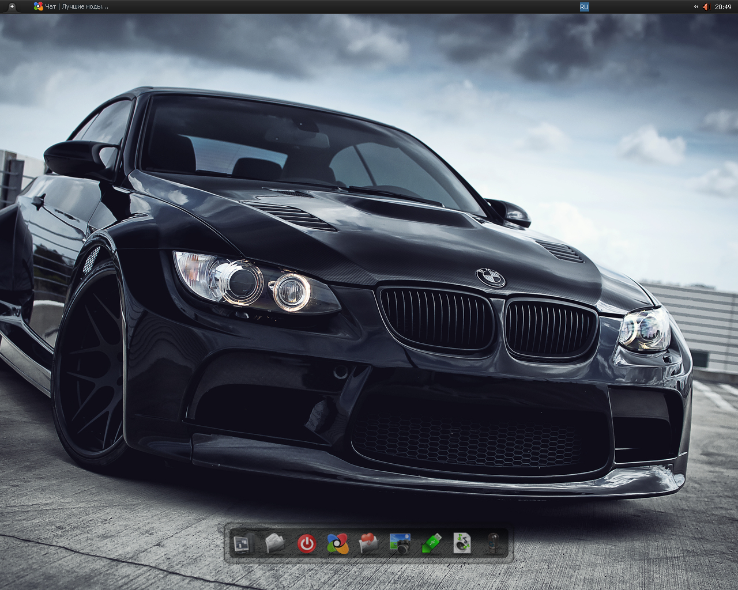Viewport: 738px width, 590px height.
Task: Click the start button in top panel
Action: (12, 6)
